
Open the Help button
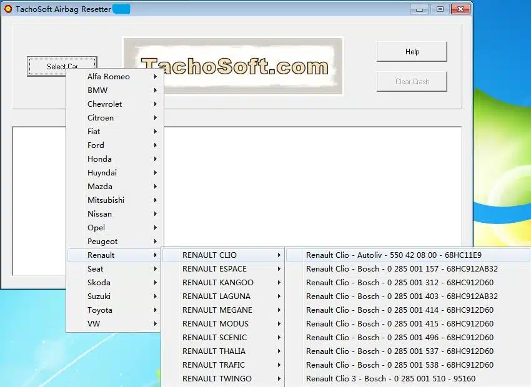click(x=412, y=52)
